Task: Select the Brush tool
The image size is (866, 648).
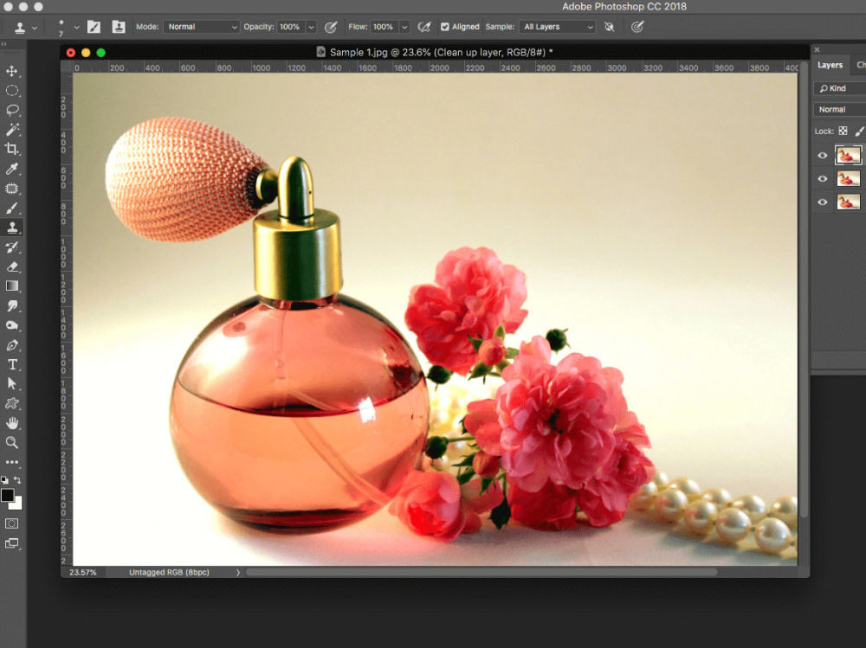Action: click(x=11, y=209)
